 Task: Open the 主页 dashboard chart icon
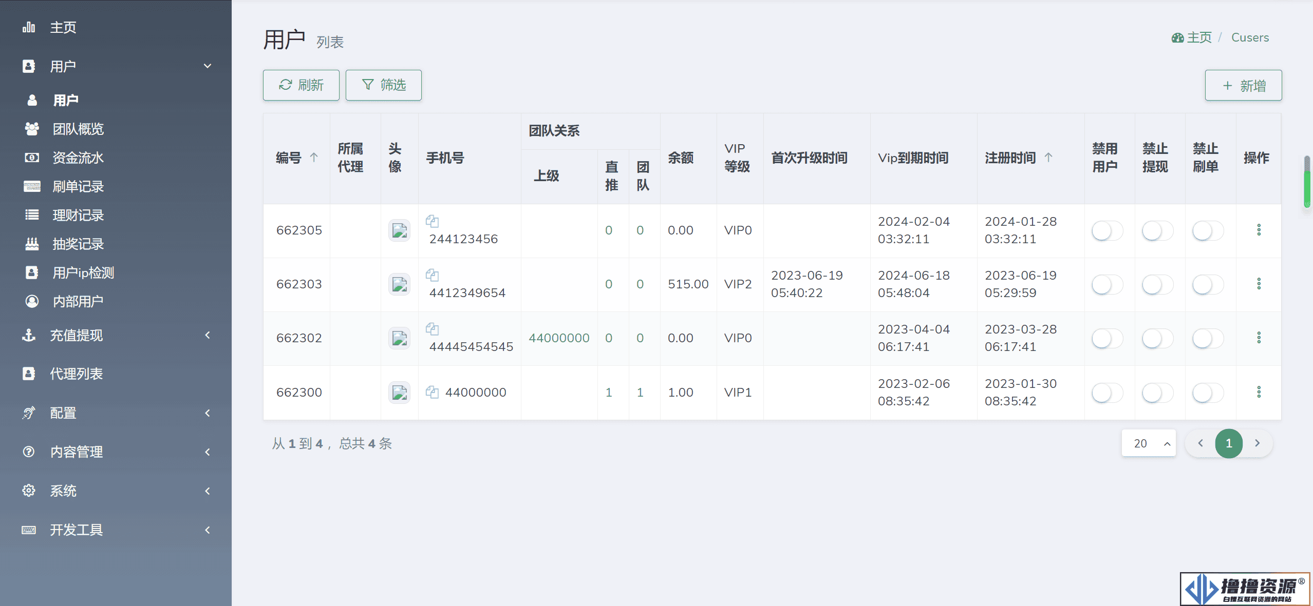point(29,27)
